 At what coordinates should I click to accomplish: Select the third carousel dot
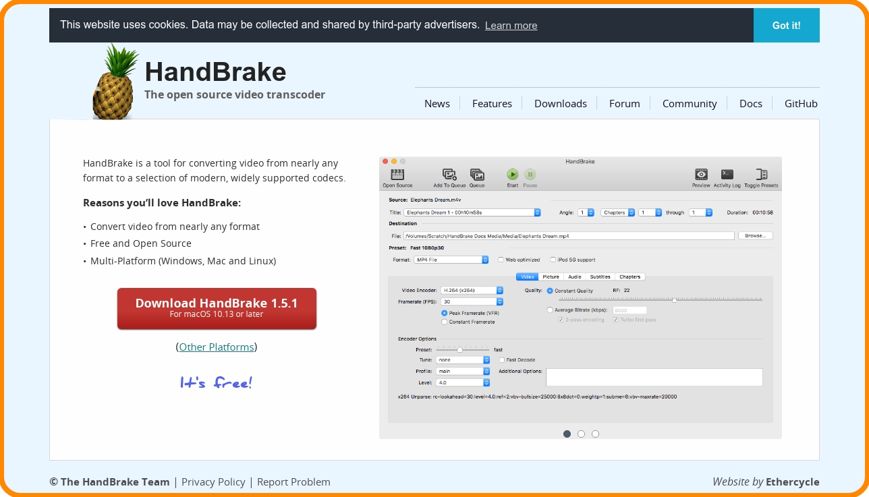click(595, 434)
